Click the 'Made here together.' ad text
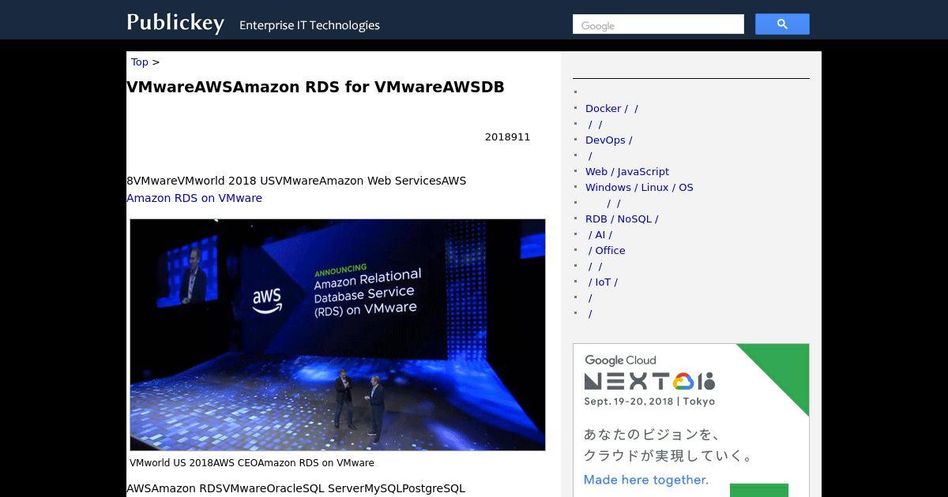The width and height of the screenshot is (948, 497). click(x=646, y=480)
